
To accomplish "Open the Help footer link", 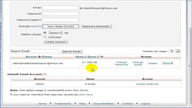I will click(82, 103).
